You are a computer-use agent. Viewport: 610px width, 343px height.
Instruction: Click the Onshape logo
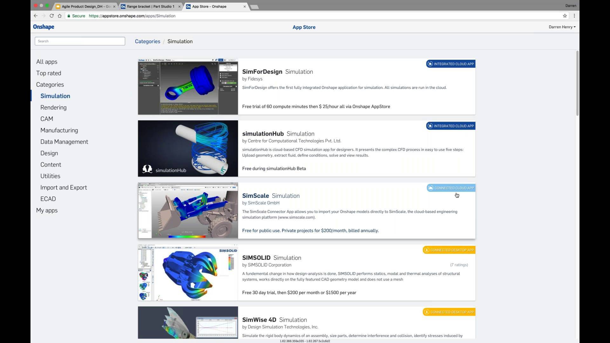(x=44, y=27)
